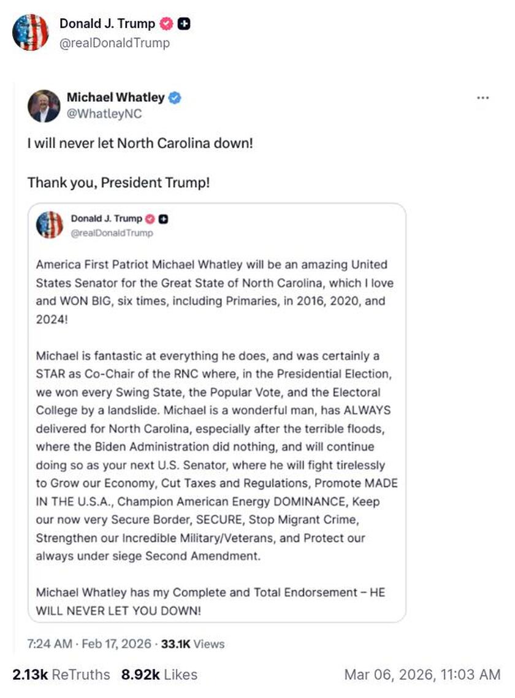Open the @WhatleyNC handle link
This screenshot has width=515, height=698.
[104, 114]
